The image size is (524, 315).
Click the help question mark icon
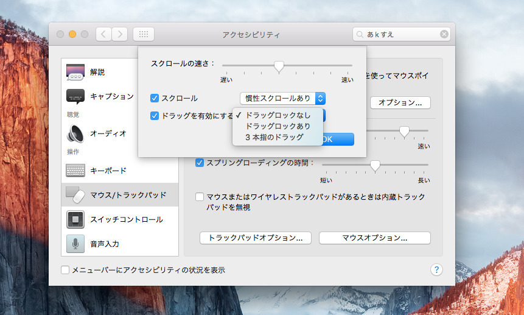[x=436, y=269]
